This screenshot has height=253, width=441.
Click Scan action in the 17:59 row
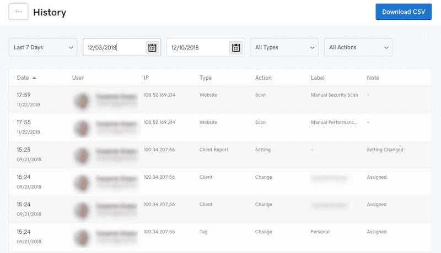260,95
